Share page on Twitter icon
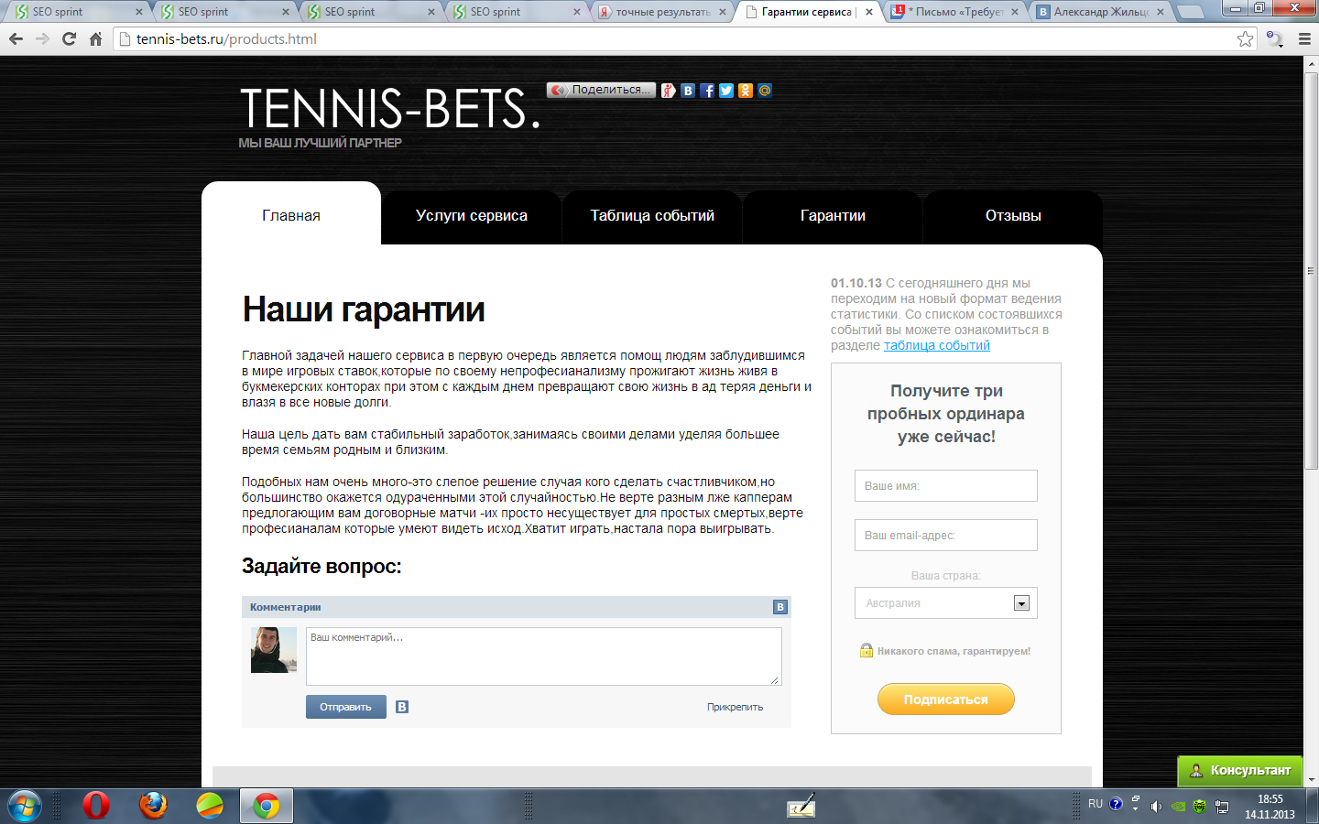Viewport: 1319px width, 824px height. click(x=726, y=91)
